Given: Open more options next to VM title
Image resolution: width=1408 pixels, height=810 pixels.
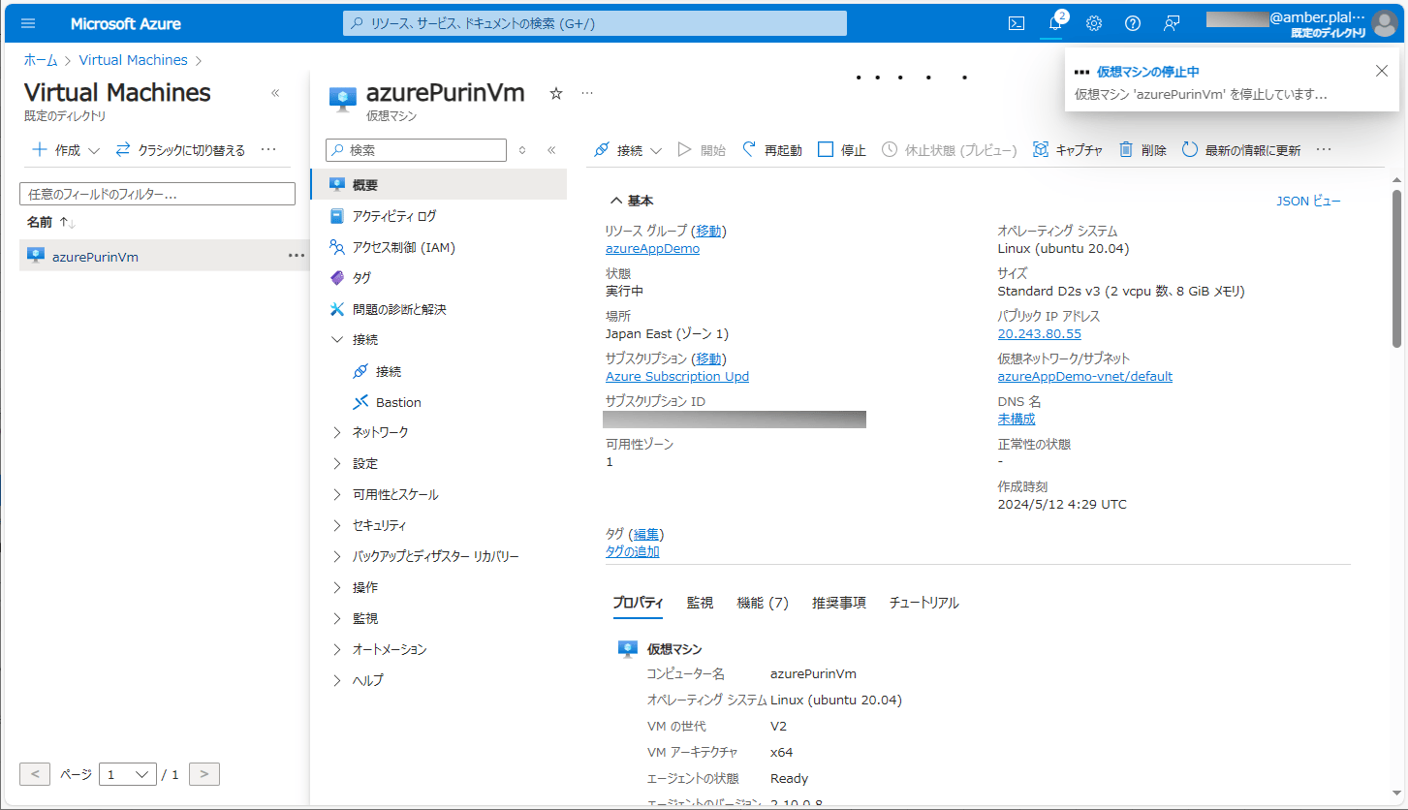Looking at the screenshot, I should coord(586,93).
